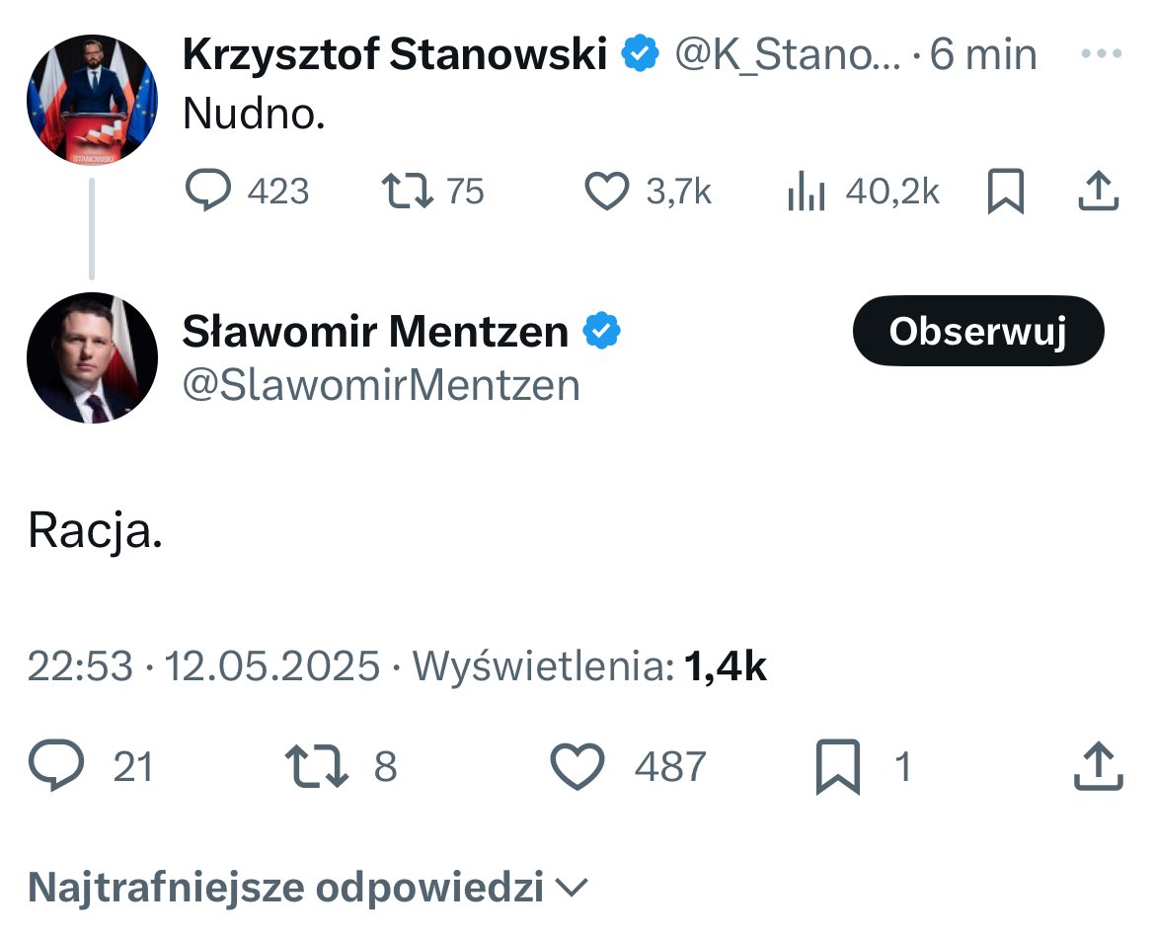The width and height of the screenshot is (1154, 935).
Task: Share Mentzen's tweet using share icon
Action: [x=1098, y=765]
